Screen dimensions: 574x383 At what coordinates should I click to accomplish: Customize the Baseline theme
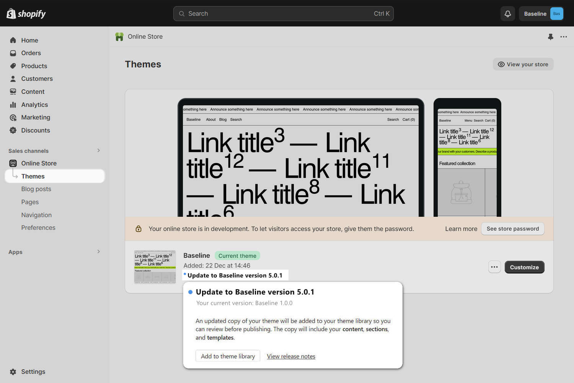click(x=524, y=267)
